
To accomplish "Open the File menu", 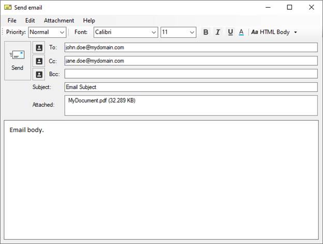I will (x=12, y=20).
